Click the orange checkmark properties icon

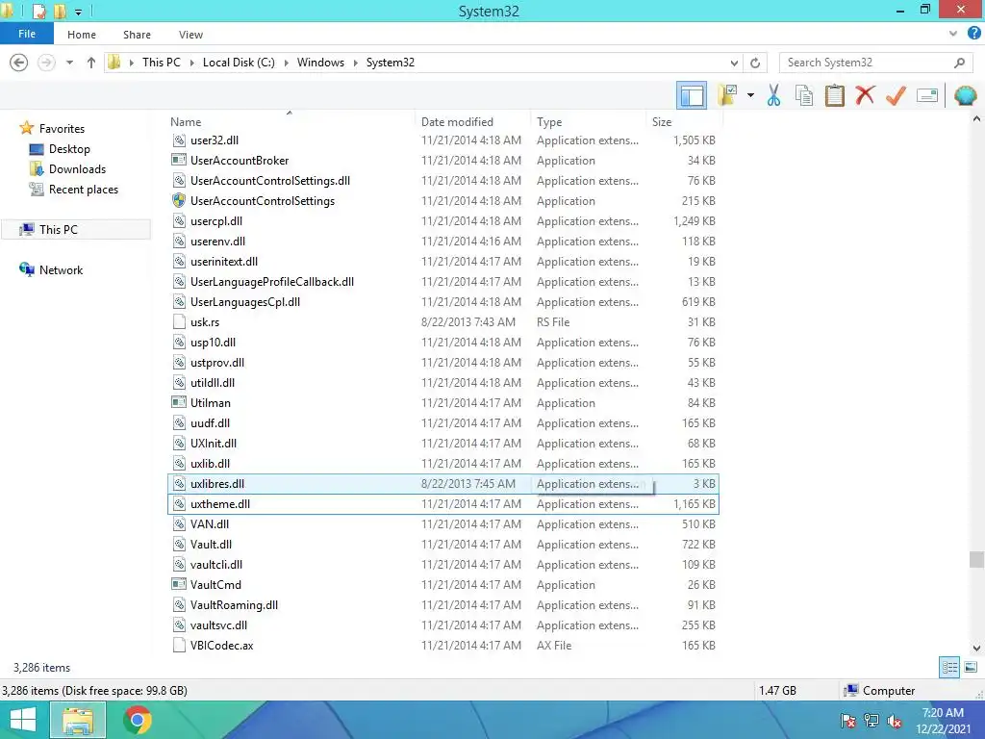pyautogui.click(x=896, y=95)
